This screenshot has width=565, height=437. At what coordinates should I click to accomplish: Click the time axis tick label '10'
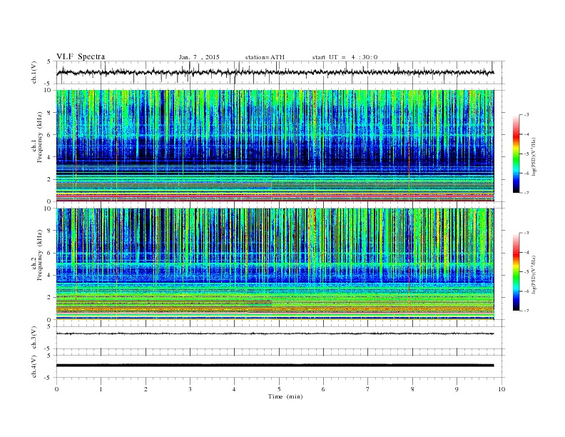pos(502,389)
